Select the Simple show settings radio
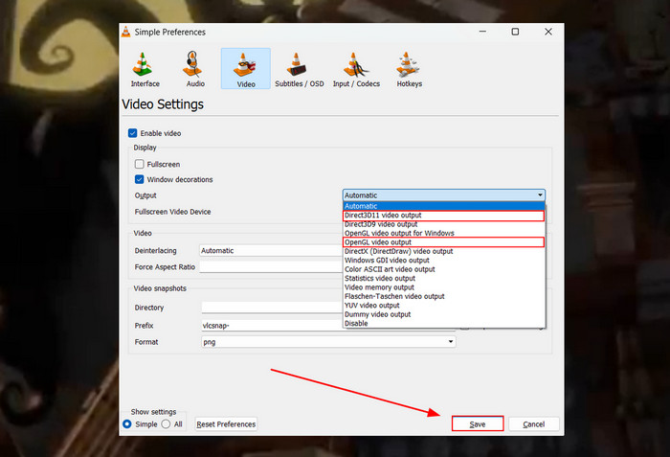 (x=127, y=424)
